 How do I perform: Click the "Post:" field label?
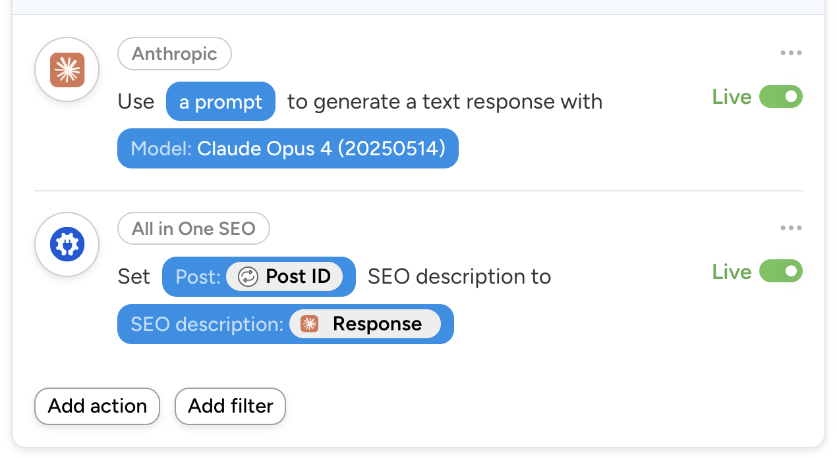tap(197, 277)
